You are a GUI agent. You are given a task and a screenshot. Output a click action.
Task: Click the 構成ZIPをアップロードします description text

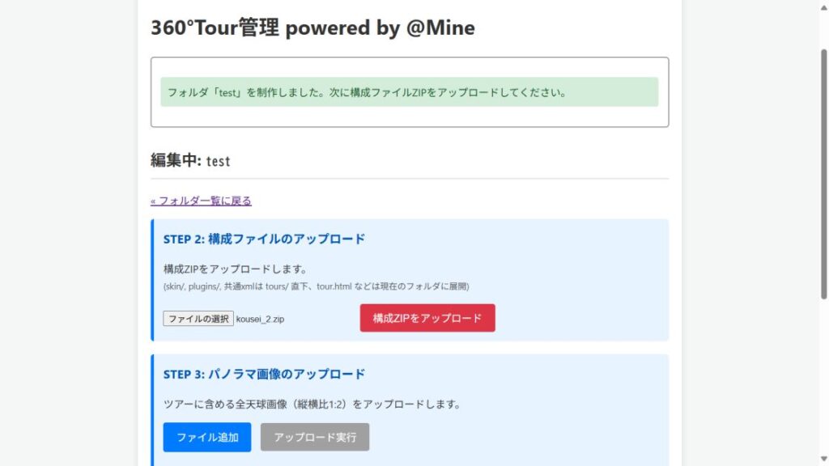point(235,269)
